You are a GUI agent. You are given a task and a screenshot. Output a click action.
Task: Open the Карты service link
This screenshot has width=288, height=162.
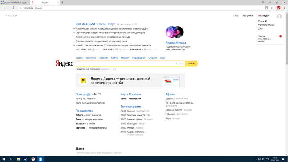114,58
